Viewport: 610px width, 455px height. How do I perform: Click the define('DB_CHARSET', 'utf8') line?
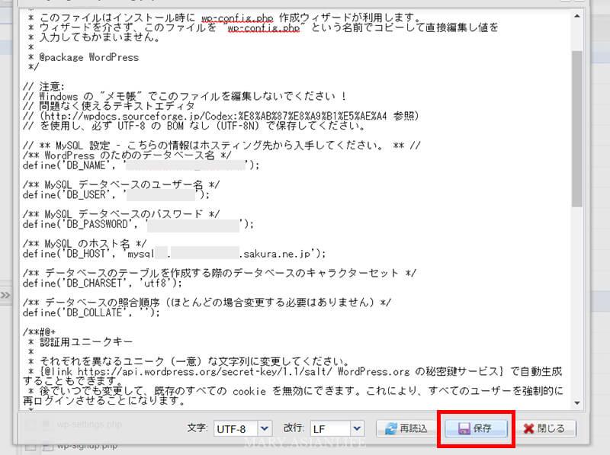coord(102,284)
